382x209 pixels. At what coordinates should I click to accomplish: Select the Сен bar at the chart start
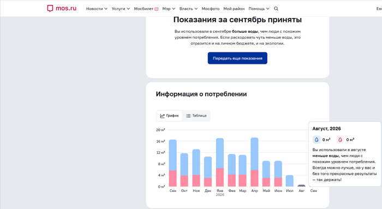173,163
